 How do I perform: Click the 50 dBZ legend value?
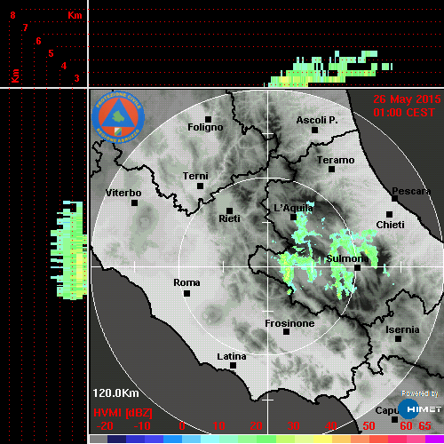(x=369, y=426)
